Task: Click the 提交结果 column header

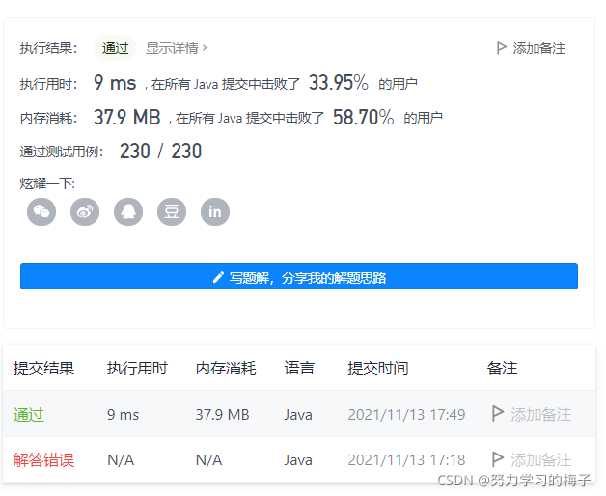Action: coord(43,368)
